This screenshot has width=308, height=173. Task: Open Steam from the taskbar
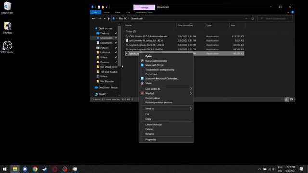(x=45, y=169)
